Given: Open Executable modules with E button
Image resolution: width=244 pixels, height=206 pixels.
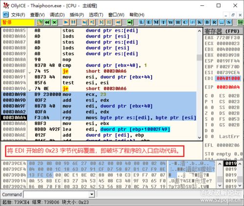Looking at the screenshot, I should tap(149, 22).
